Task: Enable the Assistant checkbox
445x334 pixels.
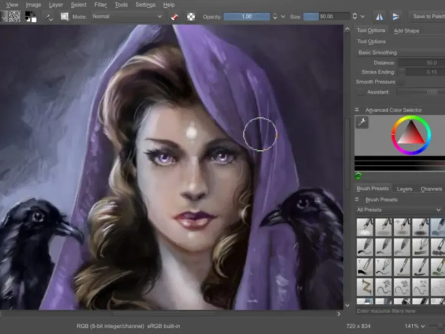Action: tap(360, 92)
